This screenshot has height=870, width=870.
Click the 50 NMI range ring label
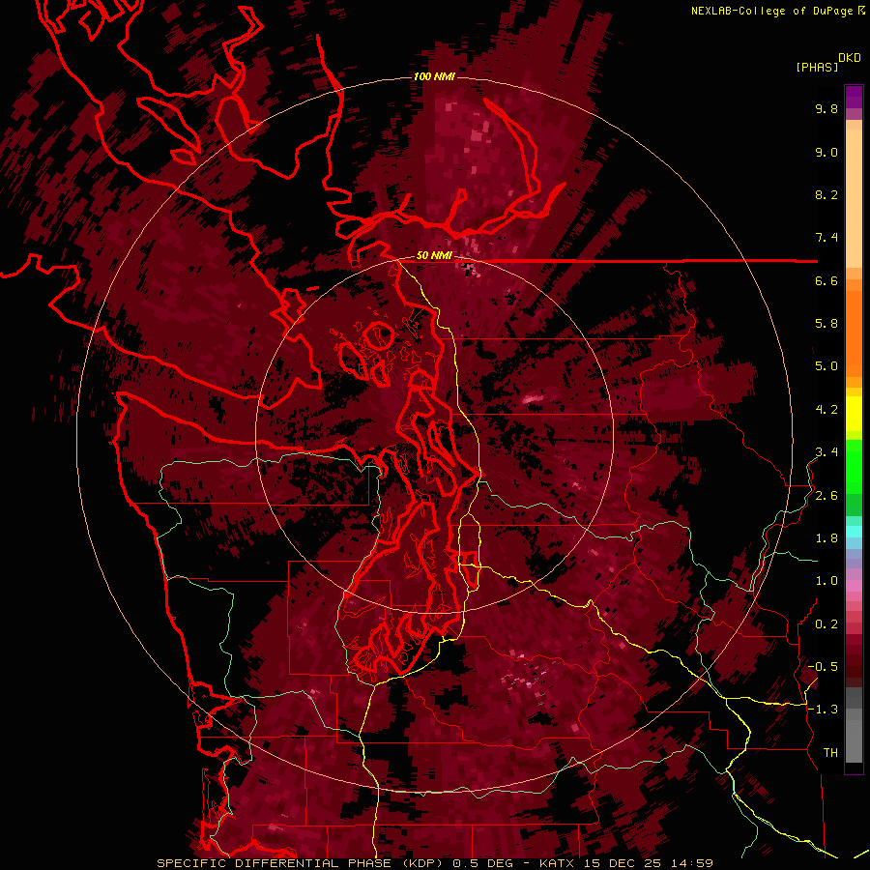[434, 256]
